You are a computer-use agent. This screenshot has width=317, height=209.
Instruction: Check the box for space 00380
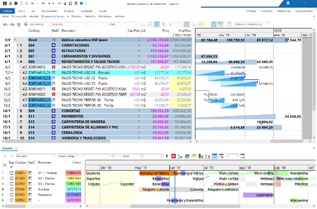(12, 178)
